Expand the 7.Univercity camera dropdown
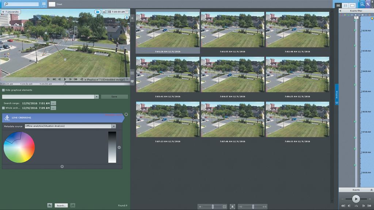Viewport: 374px width, 210px height. pyautogui.click(x=11, y=12)
